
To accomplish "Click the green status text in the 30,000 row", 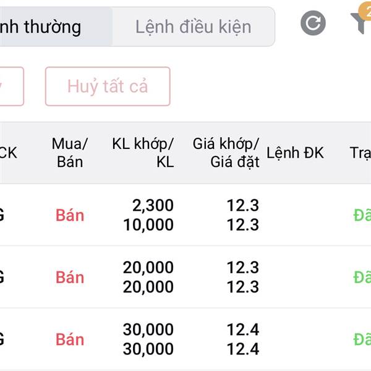I will click(x=362, y=339).
